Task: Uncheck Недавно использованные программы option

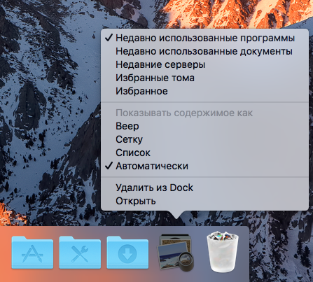Action: 204,38
